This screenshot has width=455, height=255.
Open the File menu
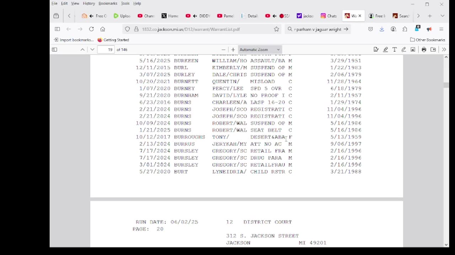(54, 4)
